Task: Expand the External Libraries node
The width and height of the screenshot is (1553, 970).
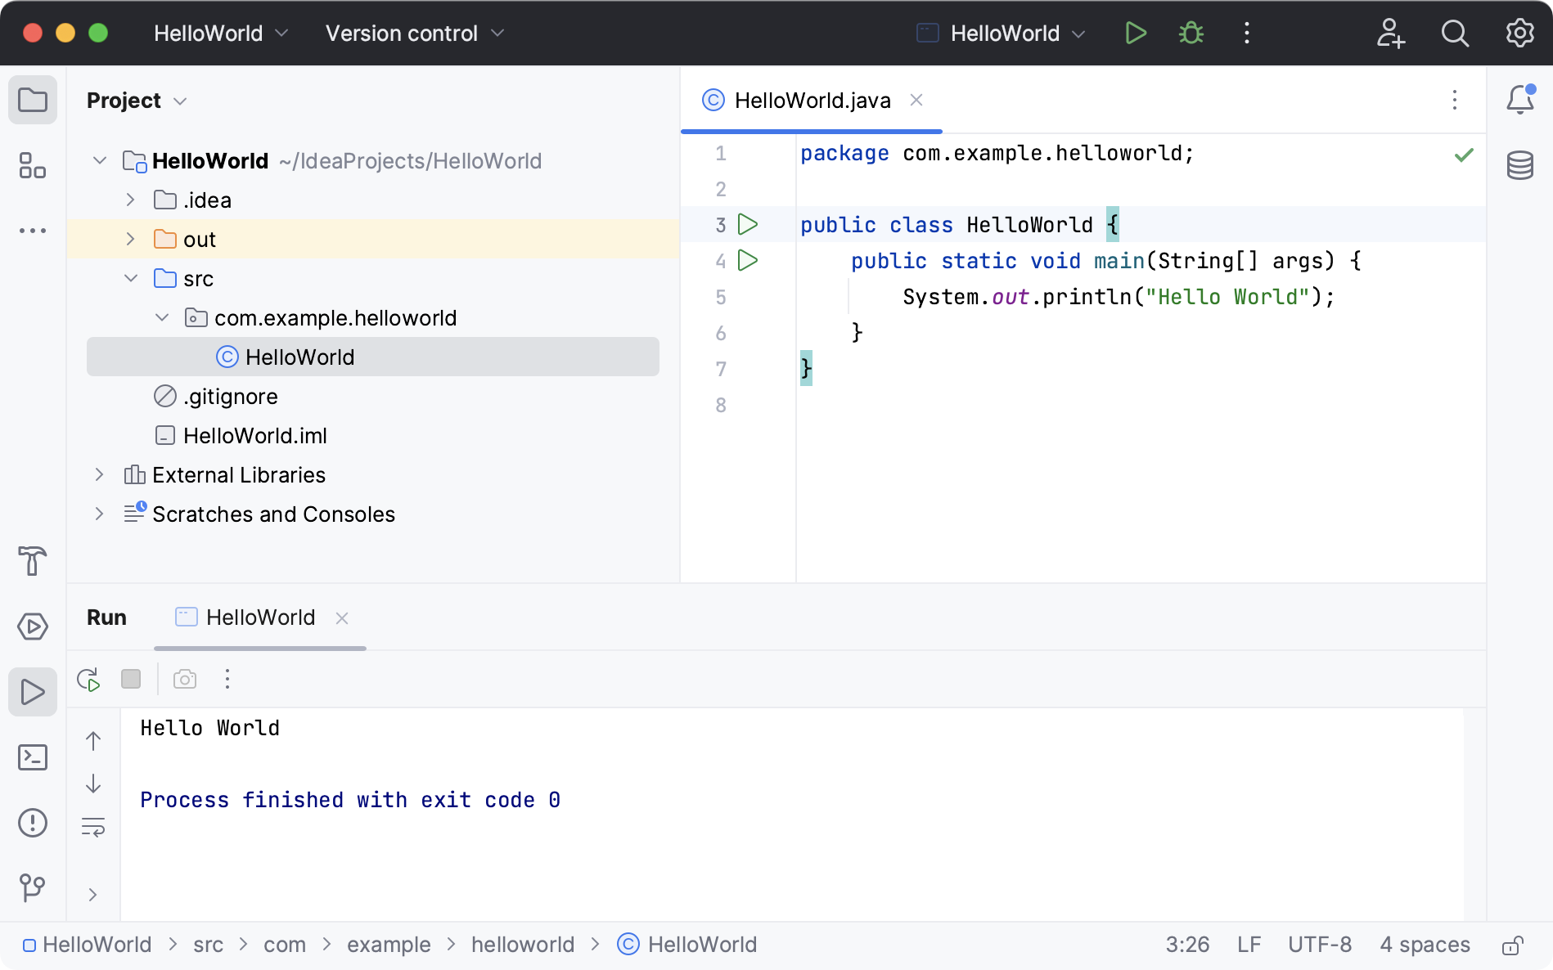Action: pos(99,474)
